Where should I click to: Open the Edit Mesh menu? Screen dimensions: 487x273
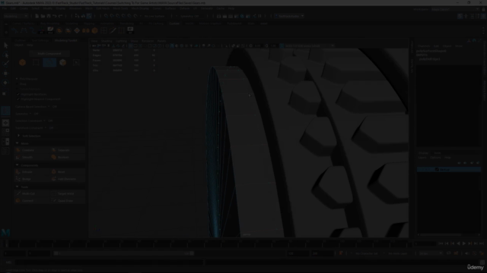coord(103,8)
